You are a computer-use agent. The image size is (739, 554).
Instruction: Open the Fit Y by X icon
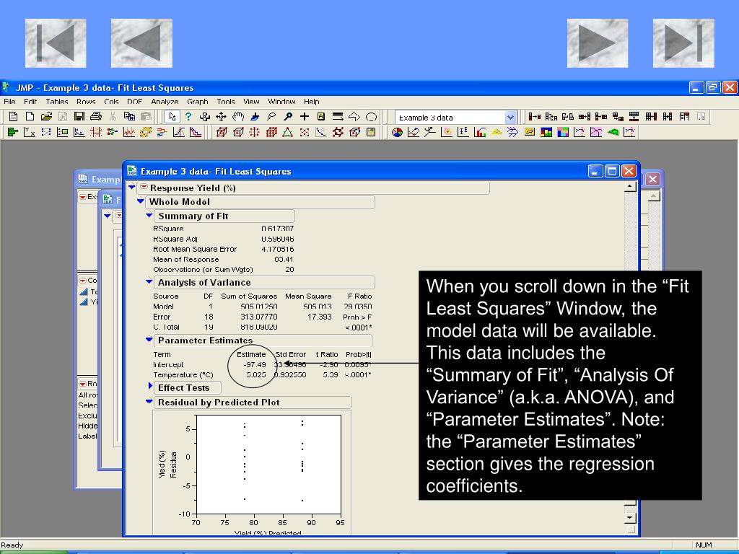point(29,133)
